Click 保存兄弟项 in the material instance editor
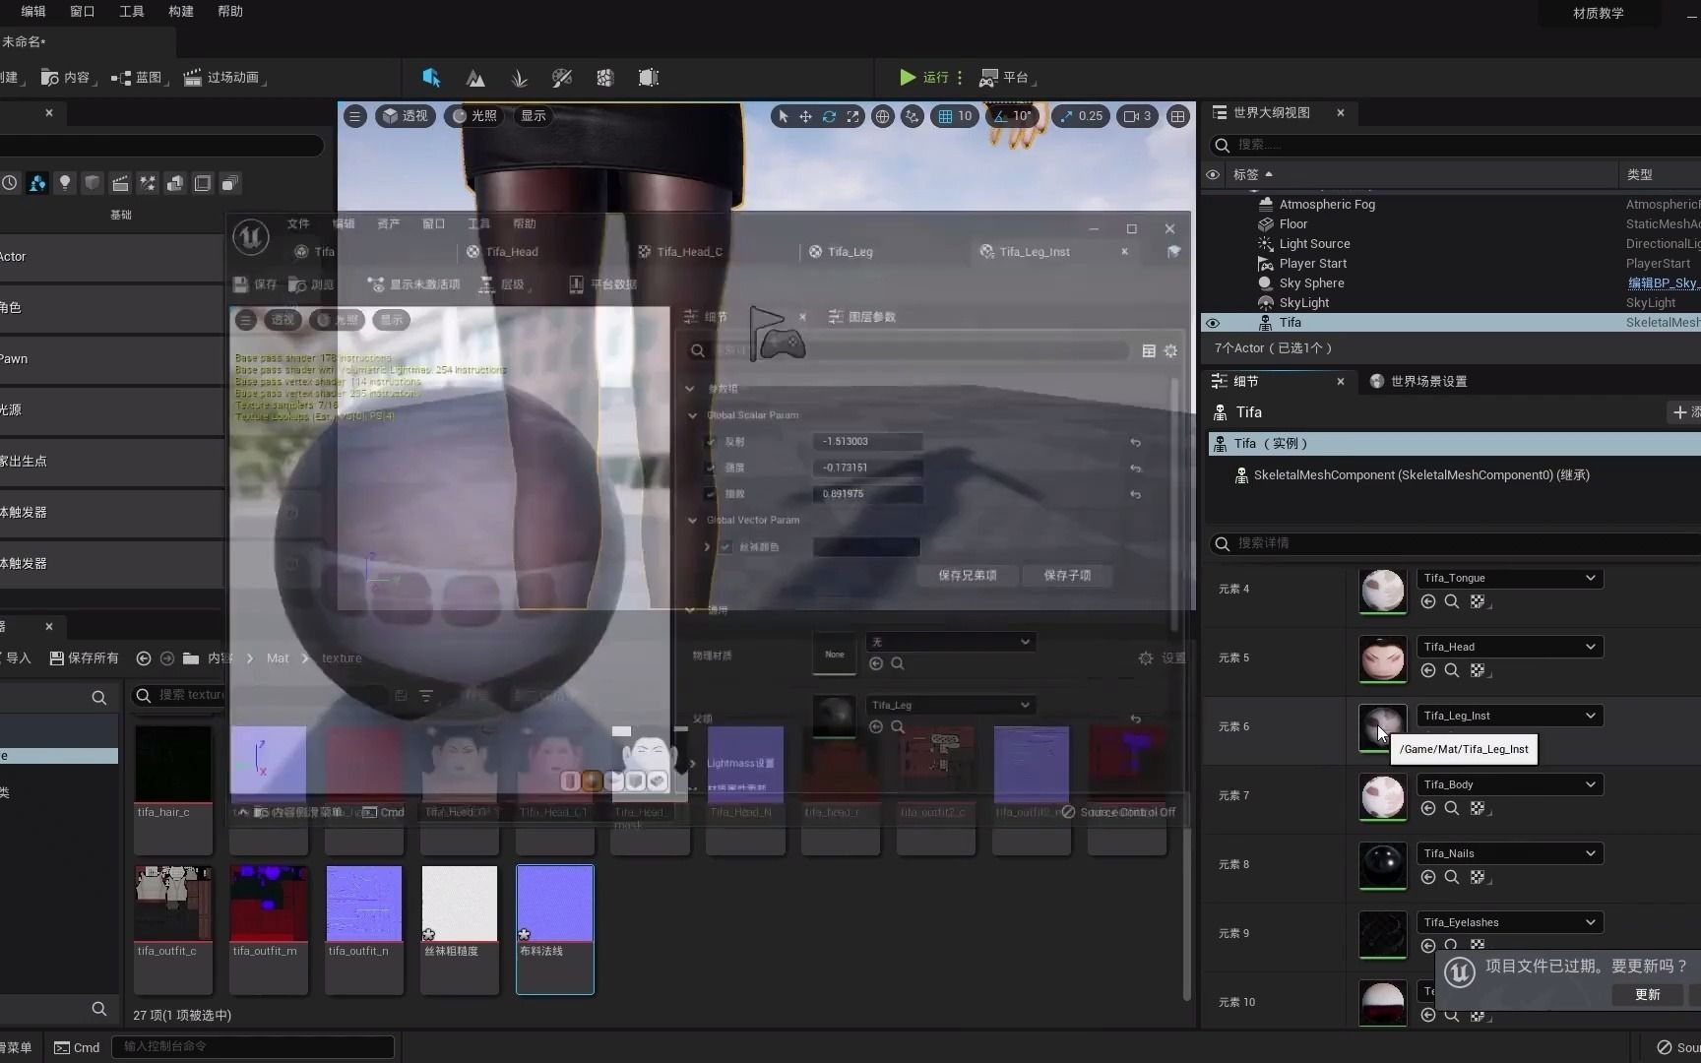 click(967, 575)
